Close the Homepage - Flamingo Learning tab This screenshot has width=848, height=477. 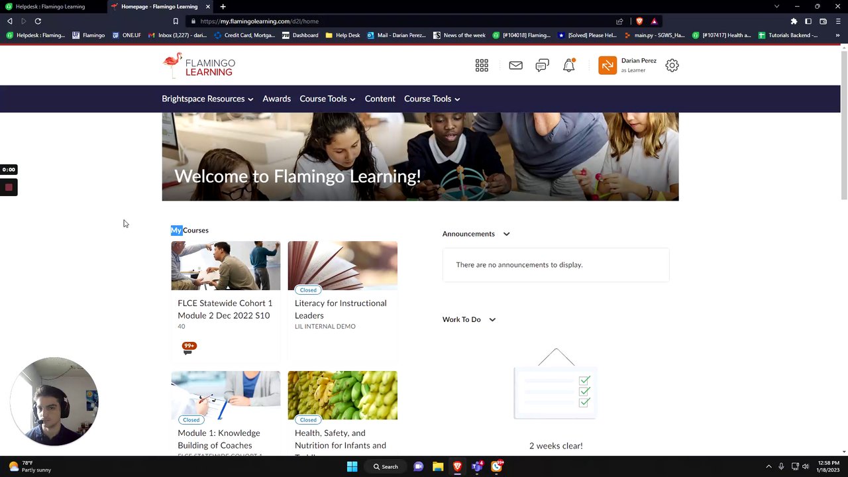(x=208, y=7)
